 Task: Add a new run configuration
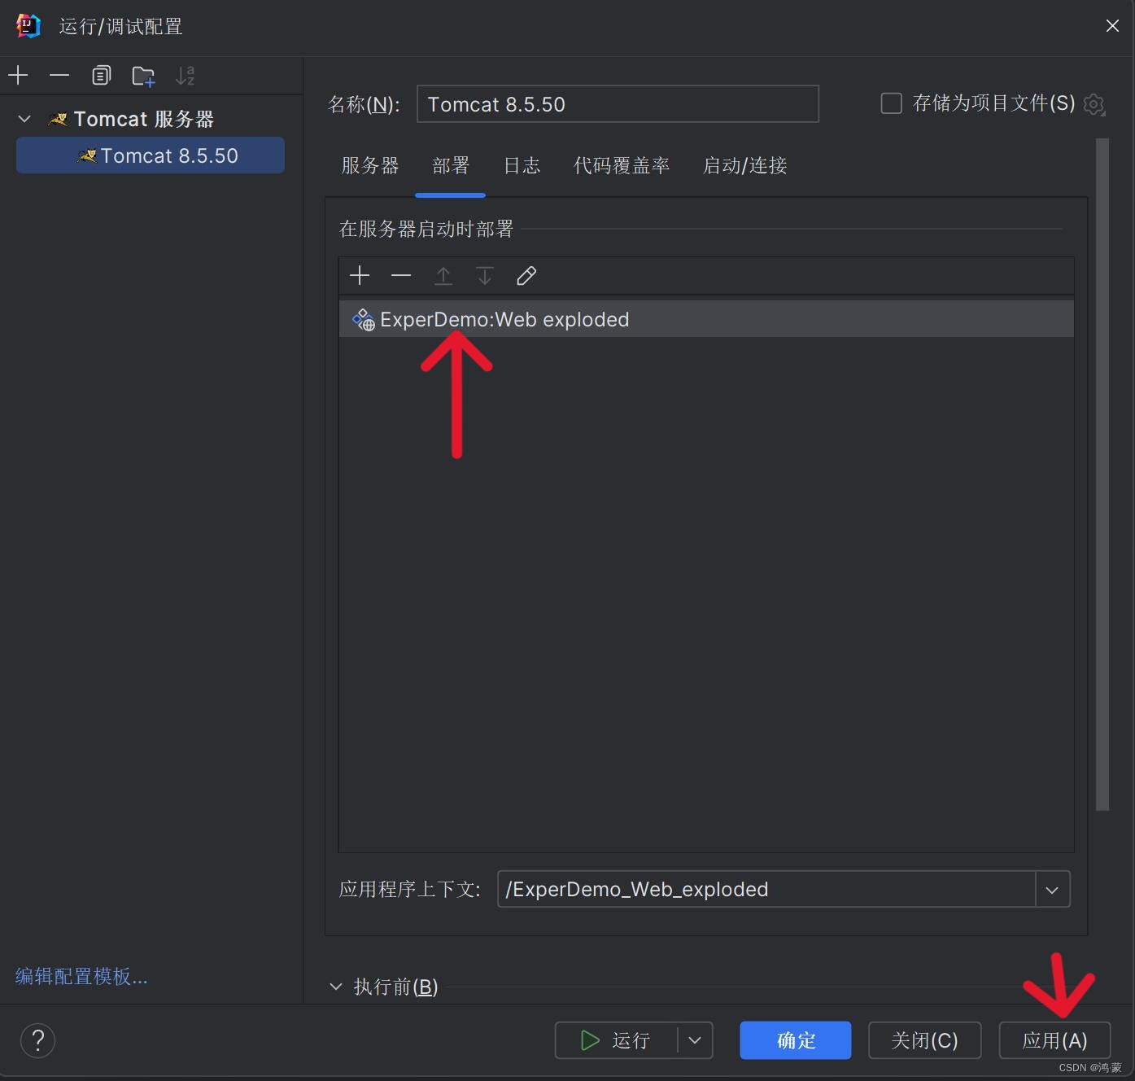[18, 76]
